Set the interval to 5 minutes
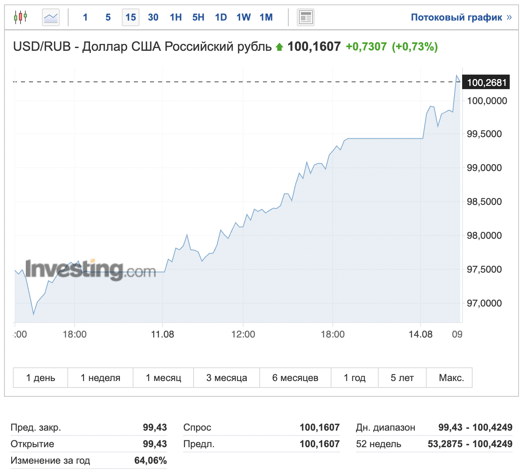The height and width of the screenshot is (475, 521). pyautogui.click(x=108, y=17)
